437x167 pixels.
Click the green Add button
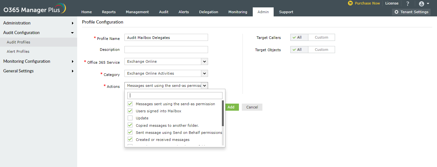(231, 107)
